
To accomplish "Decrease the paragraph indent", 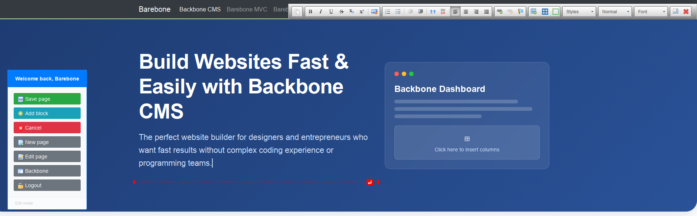I will 411,11.
